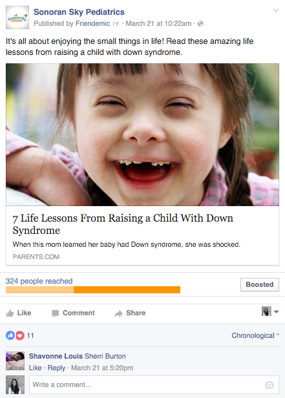
Task: Click your profile photo beside comment field
Action: tap(16, 385)
